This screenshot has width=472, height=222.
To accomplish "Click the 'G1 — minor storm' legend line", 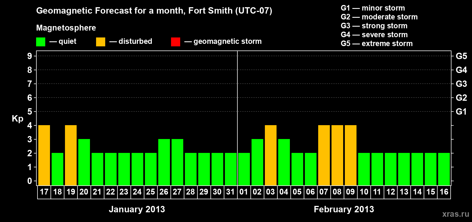I will click(373, 8).
